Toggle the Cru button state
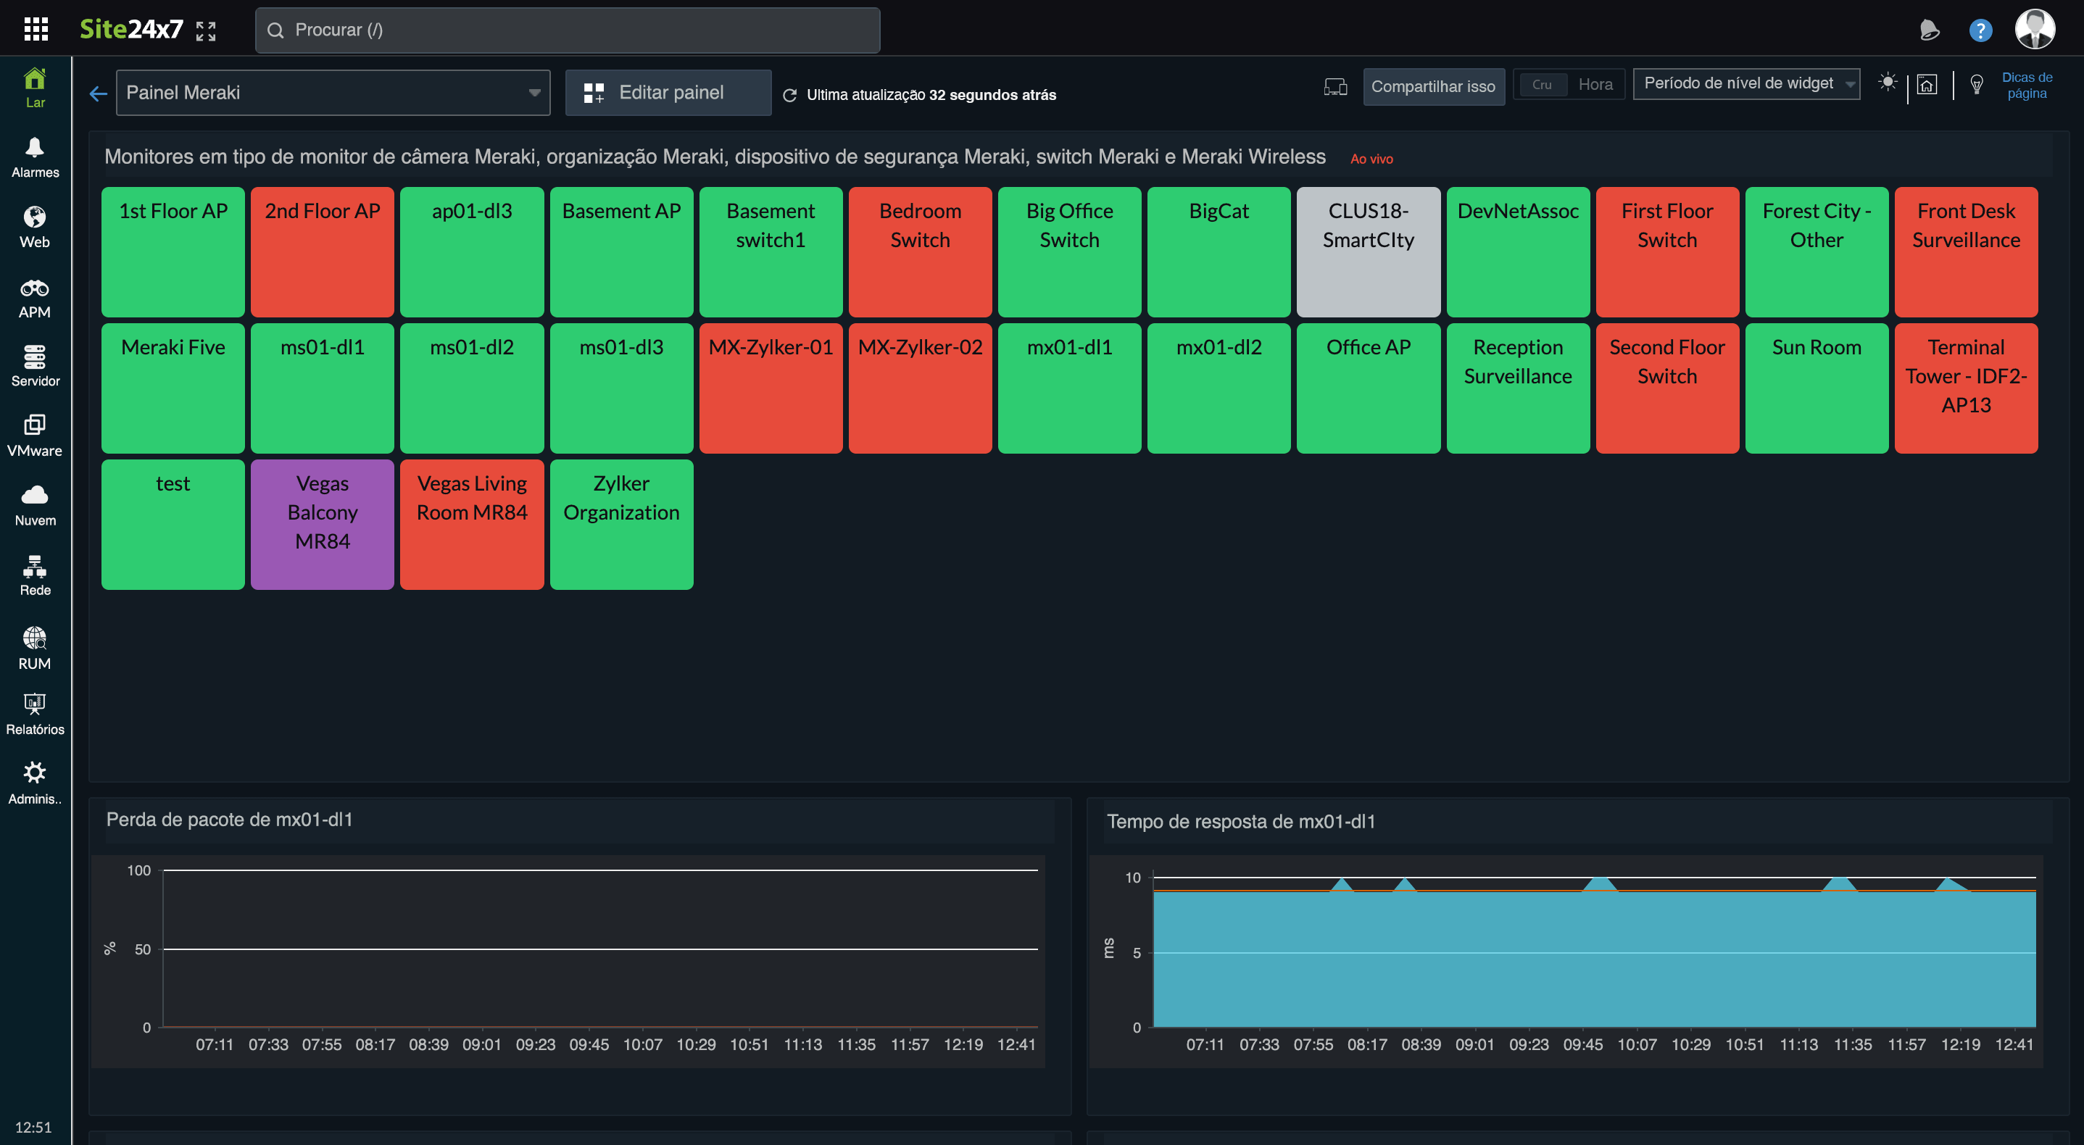Image resolution: width=2084 pixels, height=1145 pixels. coord(1543,83)
